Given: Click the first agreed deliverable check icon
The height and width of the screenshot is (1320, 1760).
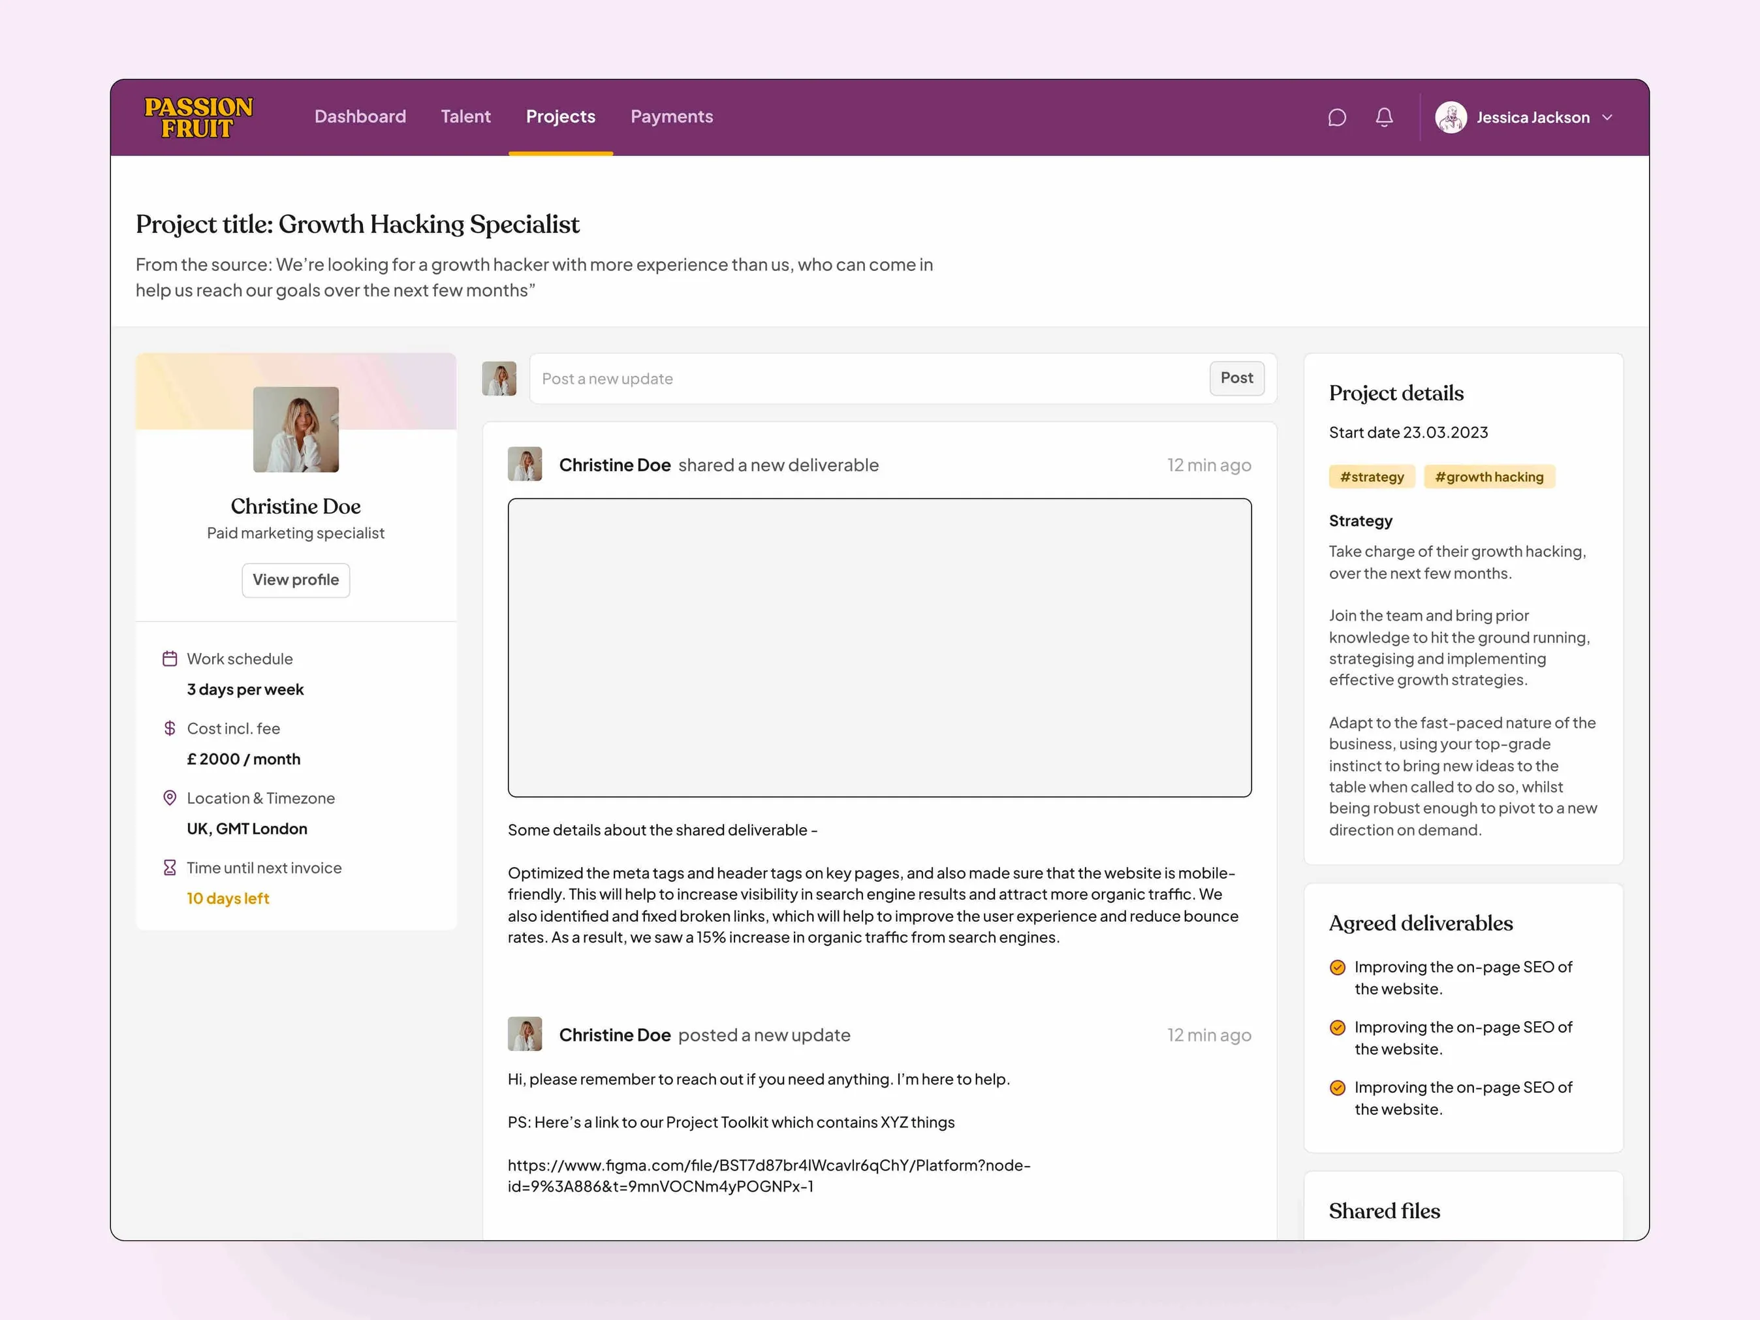Looking at the screenshot, I should (x=1338, y=967).
